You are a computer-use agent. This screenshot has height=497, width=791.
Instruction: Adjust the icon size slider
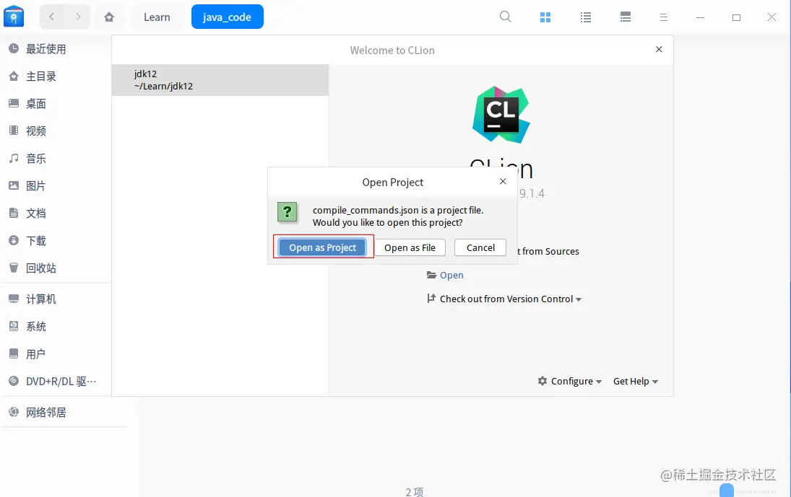(727, 491)
